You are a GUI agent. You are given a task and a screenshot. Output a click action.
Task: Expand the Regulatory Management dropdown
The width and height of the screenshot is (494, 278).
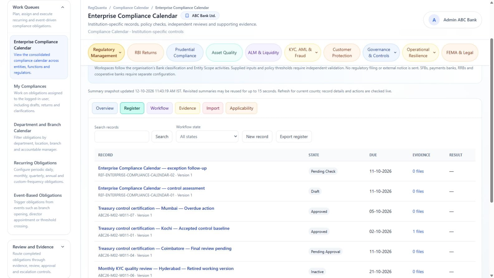(x=107, y=53)
